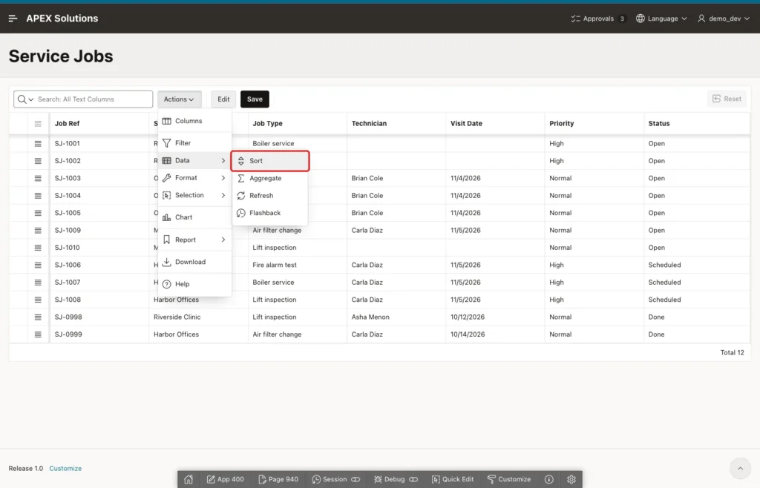Activate Quick Edit in developer toolbar
The height and width of the screenshot is (488, 760).
click(x=452, y=479)
